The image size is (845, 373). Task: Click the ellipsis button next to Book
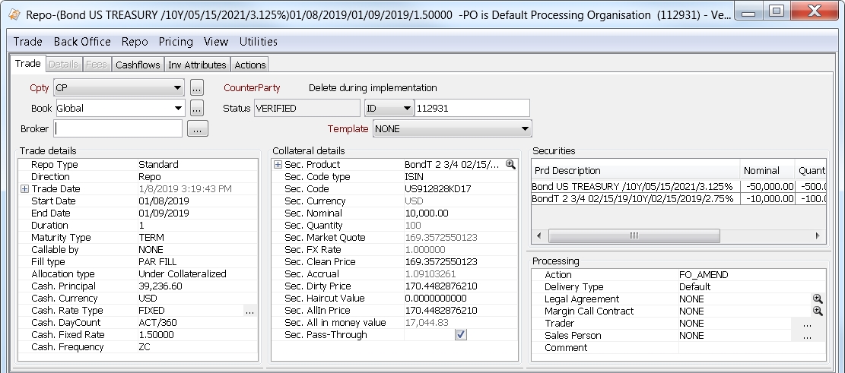[197, 108]
